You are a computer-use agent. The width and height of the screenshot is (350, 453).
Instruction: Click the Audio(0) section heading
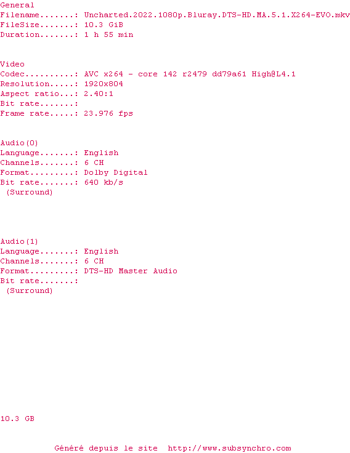tap(19, 143)
